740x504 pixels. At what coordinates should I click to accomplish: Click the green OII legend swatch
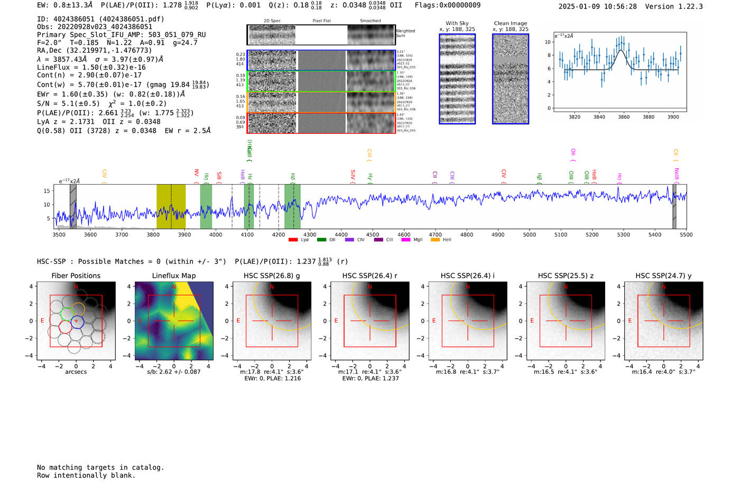(x=321, y=240)
